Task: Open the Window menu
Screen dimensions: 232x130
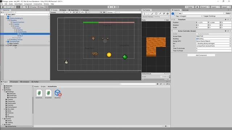Action: pyautogui.click(x=46, y=4)
